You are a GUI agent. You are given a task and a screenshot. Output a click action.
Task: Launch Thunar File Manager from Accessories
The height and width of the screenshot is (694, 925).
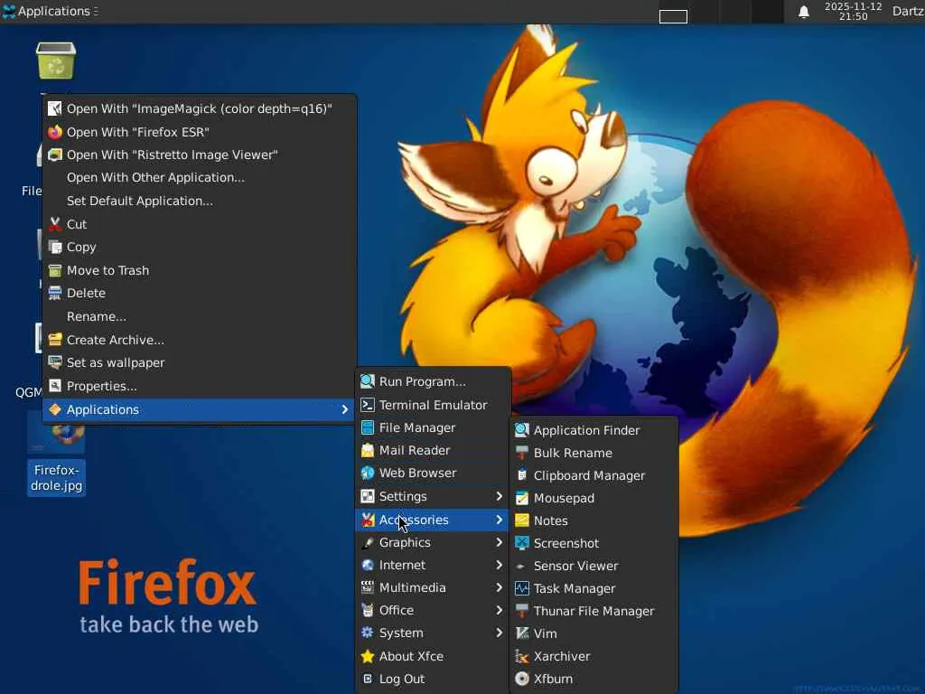pyautogui.click(x=593, y=611)
